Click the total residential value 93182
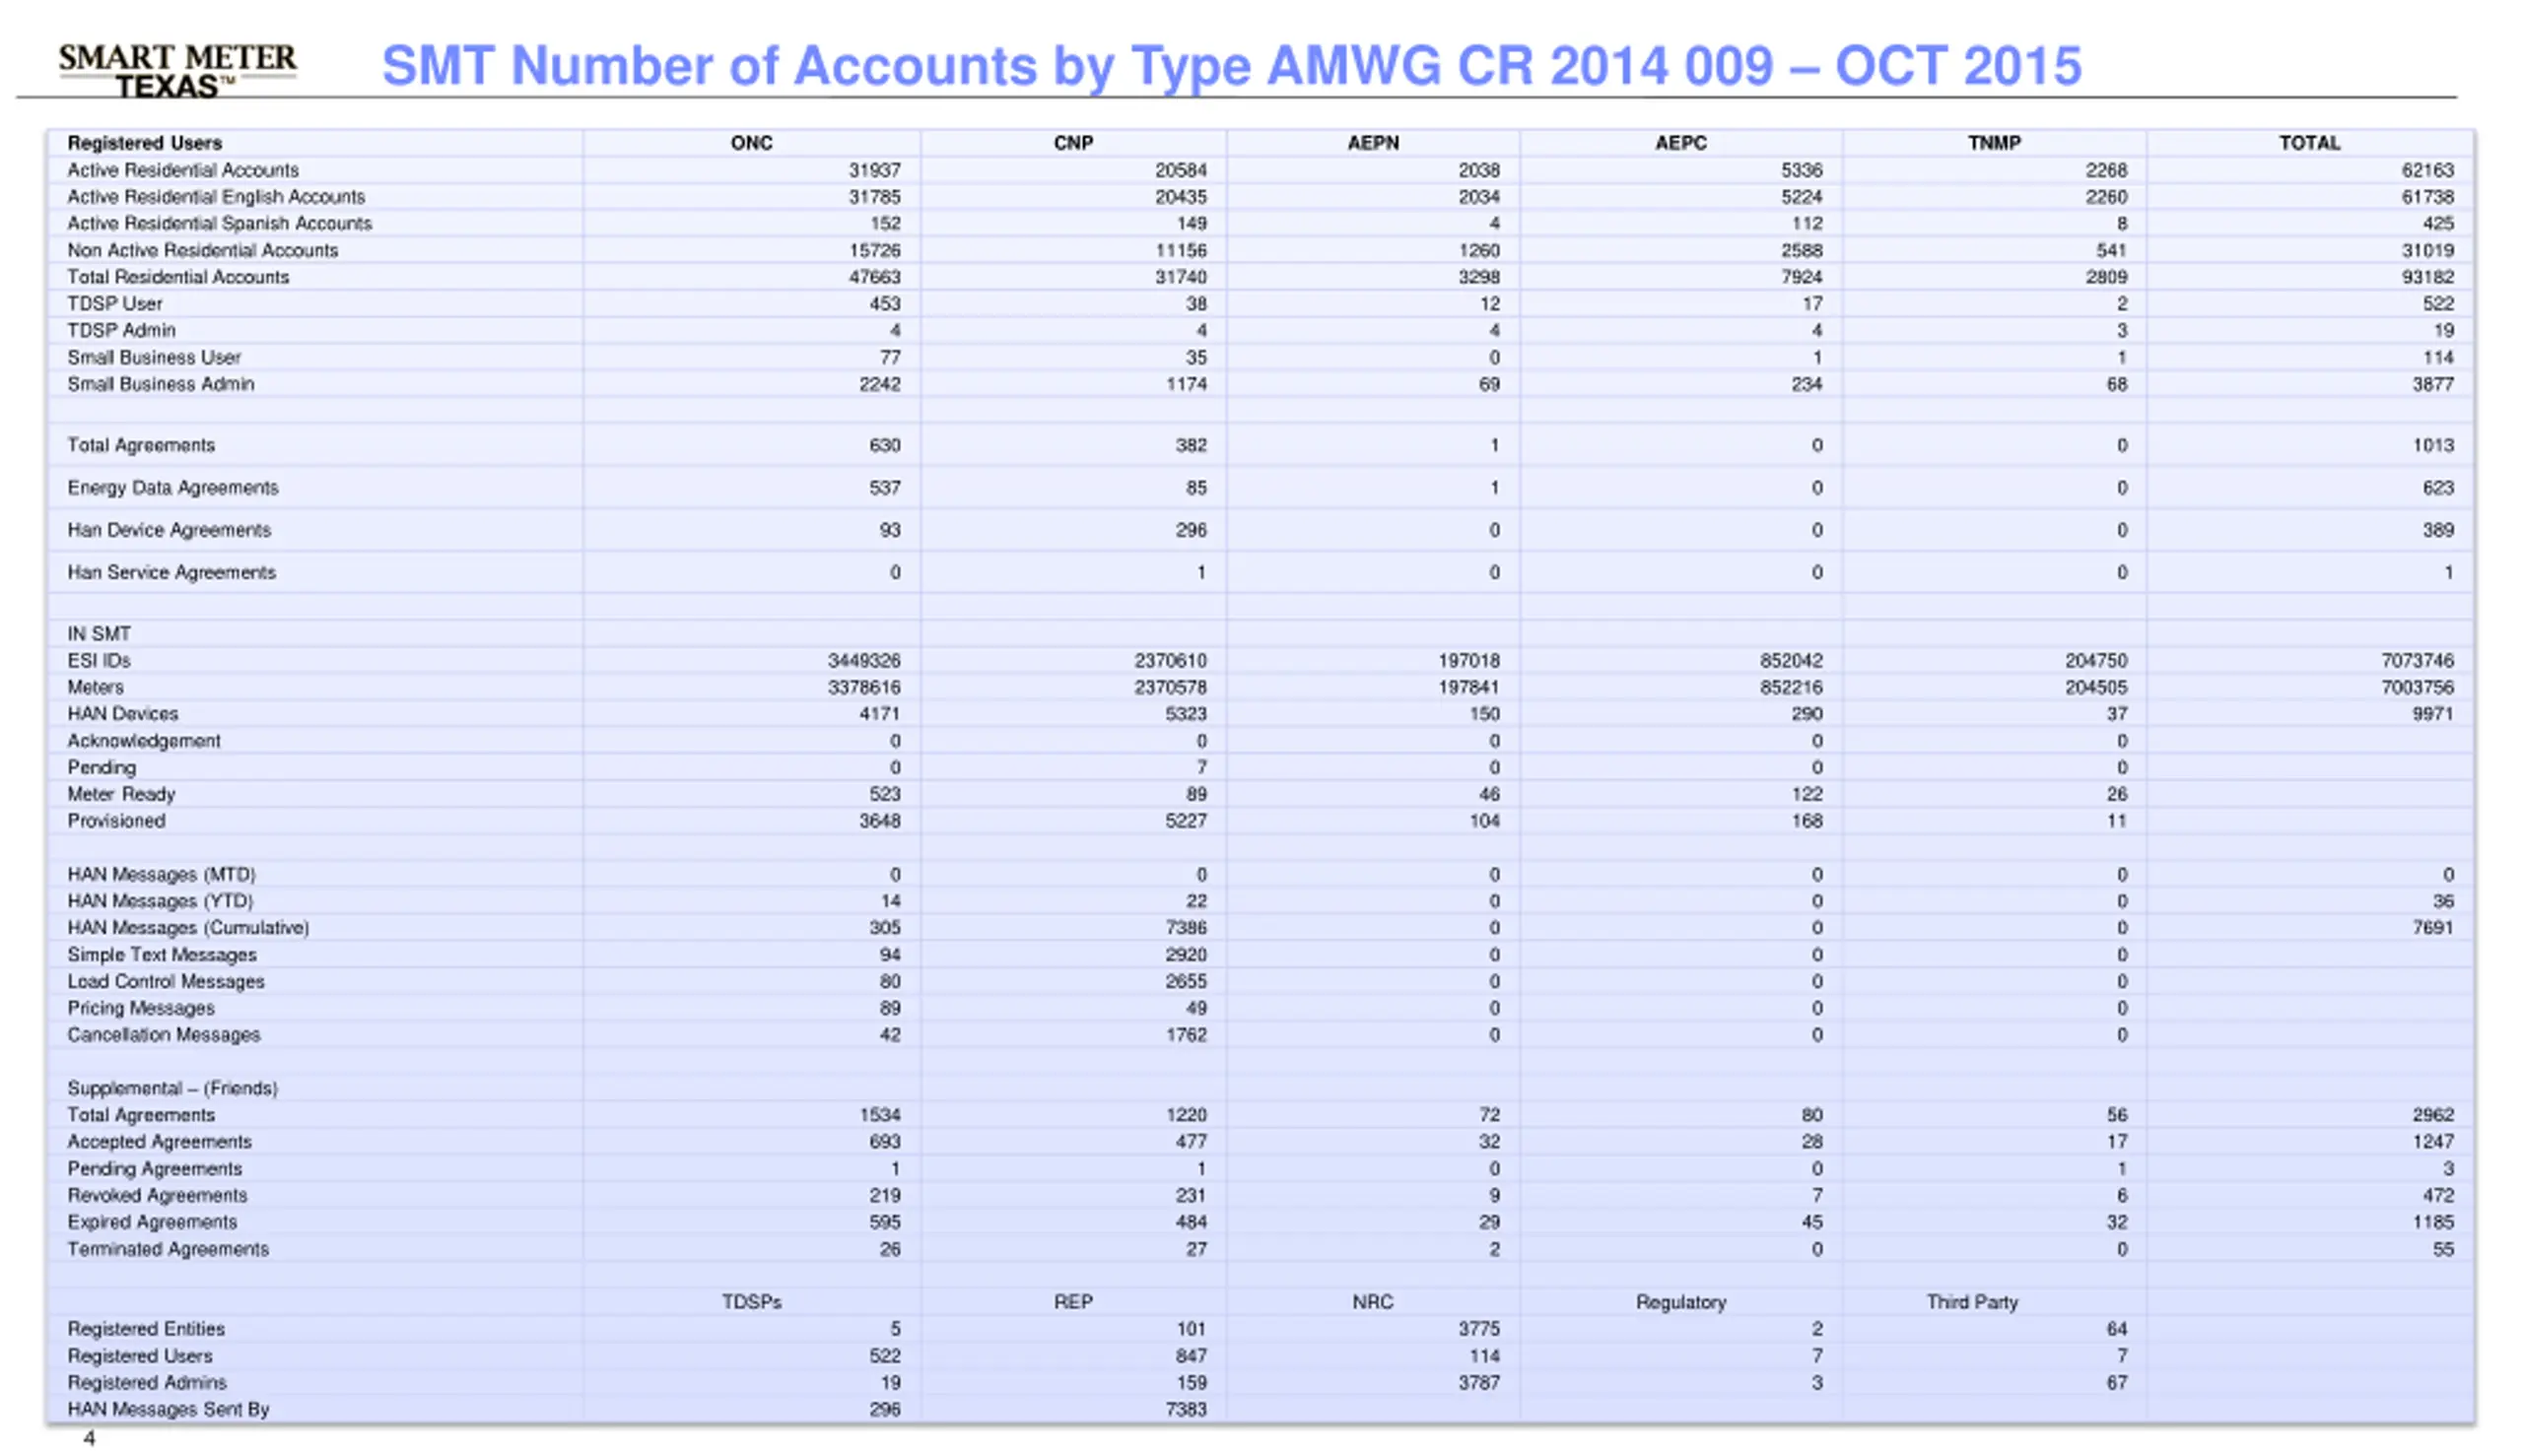The height and width of the screenshot is (1454, 2523). [x=2427, y=277]
